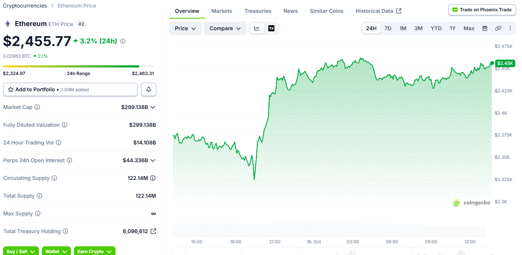Click info icon beside Circulating Supply label
The height and width of the screenshot is (255, 522).
(54, 178)
